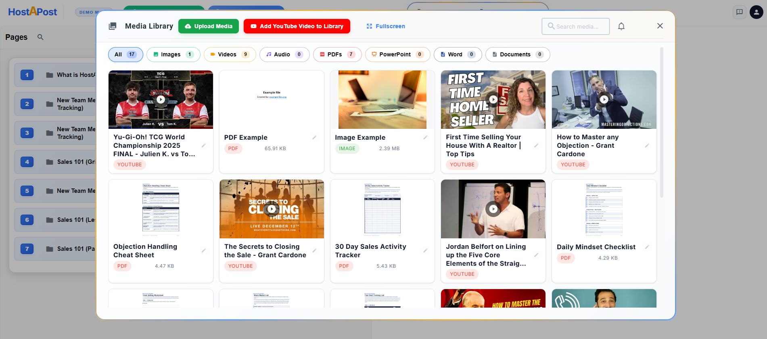Edit PDF Example name with pencil icon
767x339 pixels.
pos(314,138)
